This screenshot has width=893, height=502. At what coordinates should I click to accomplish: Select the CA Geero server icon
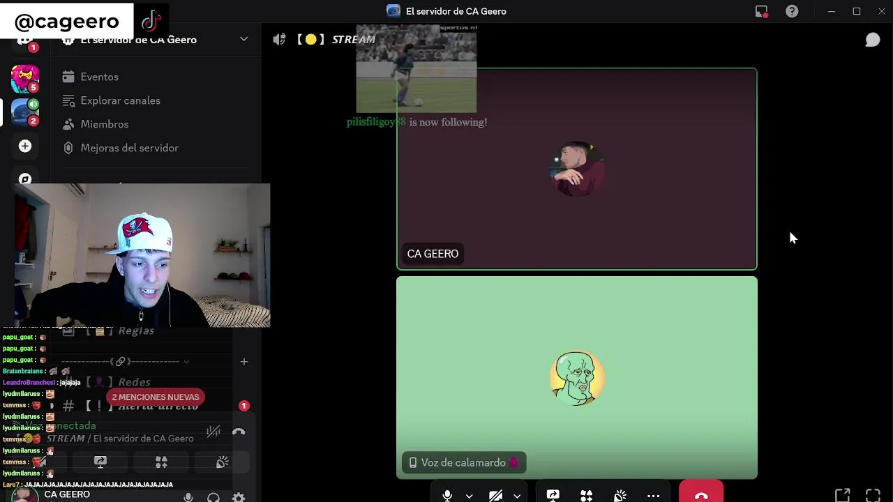pyautogui.click(x=25, y=112)
